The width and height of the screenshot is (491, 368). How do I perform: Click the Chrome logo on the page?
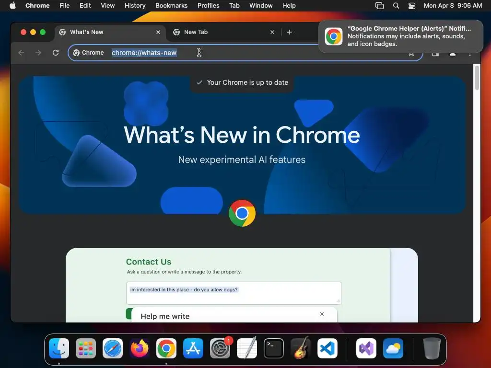(242, 213)
